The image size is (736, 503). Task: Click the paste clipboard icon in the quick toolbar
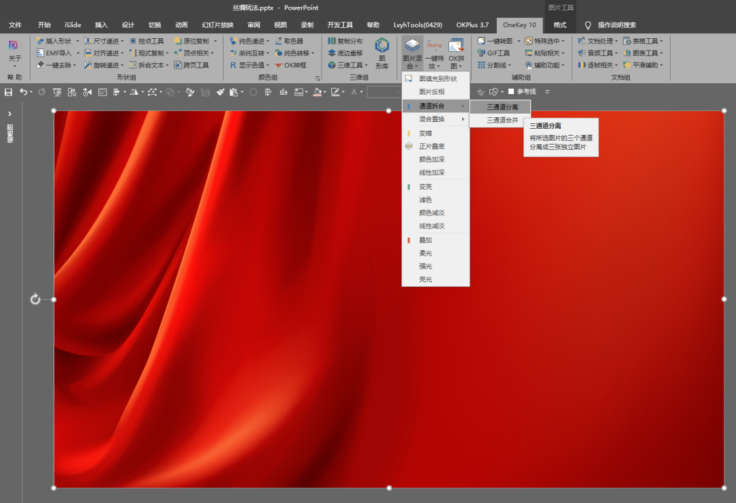233,92
